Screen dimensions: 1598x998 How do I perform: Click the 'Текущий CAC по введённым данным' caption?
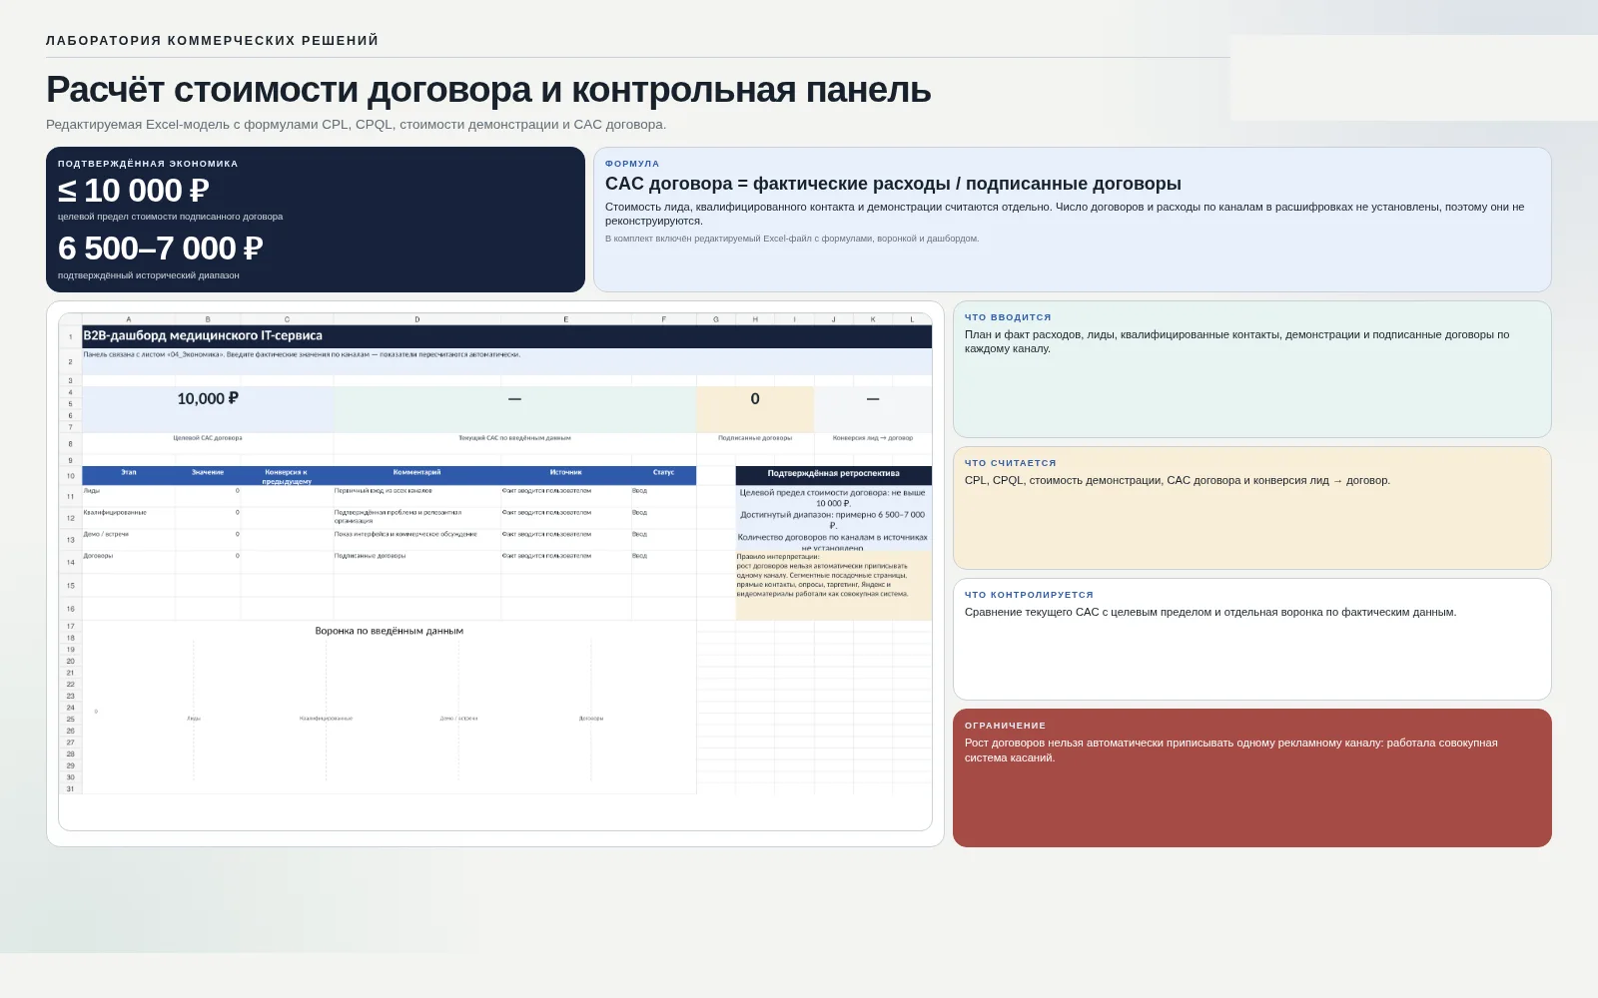(514, 438)
